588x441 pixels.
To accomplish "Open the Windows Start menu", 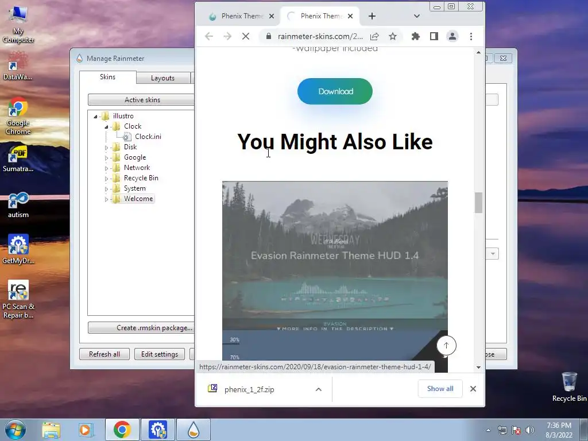I will coord(15,430).
